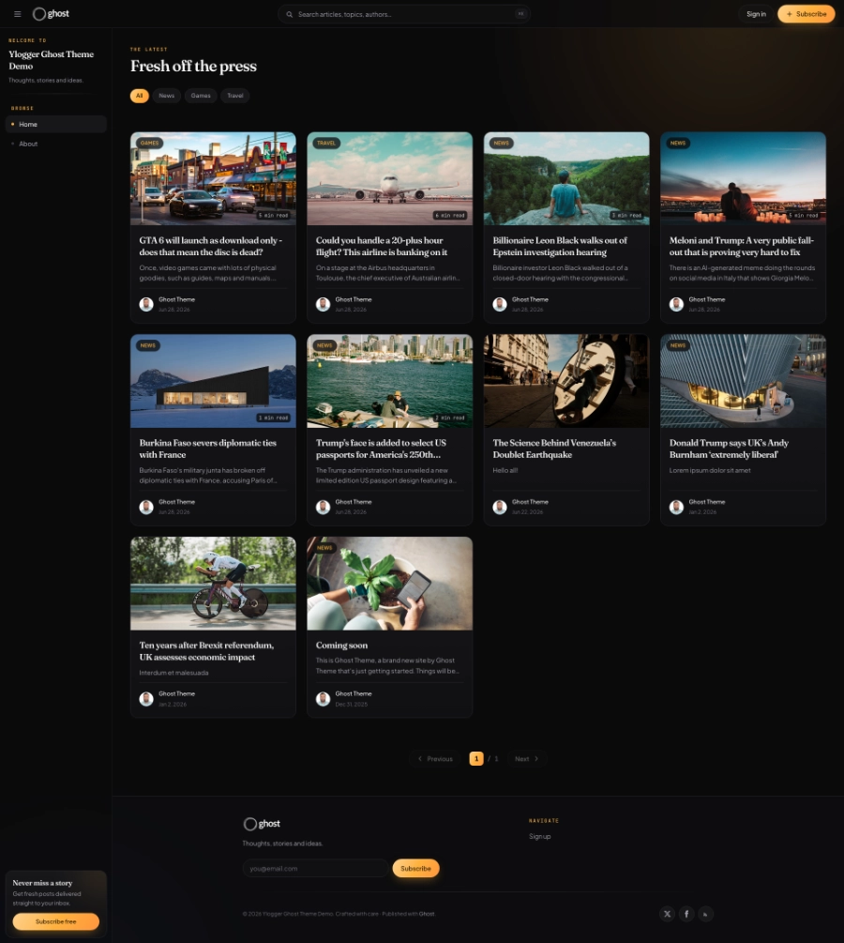Open the plant and phone thumbnail

pos(390,584)
